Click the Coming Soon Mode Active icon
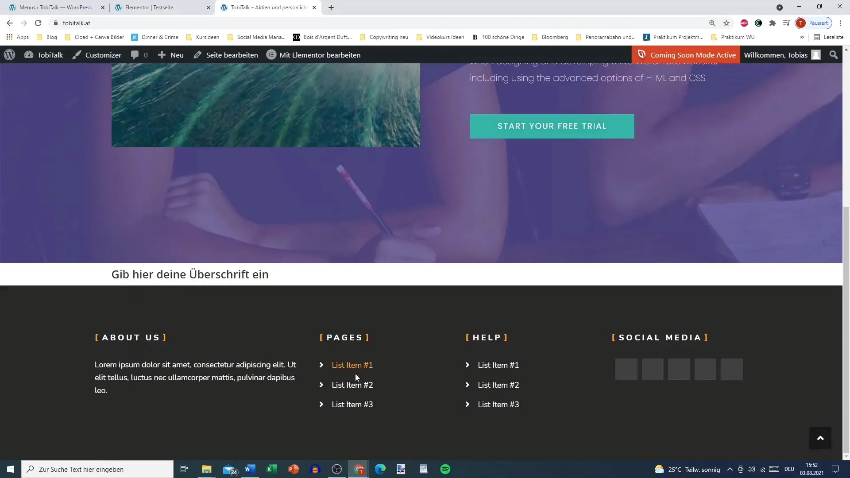This screenshot has height=478, width=850. click(x=641, y=55)
